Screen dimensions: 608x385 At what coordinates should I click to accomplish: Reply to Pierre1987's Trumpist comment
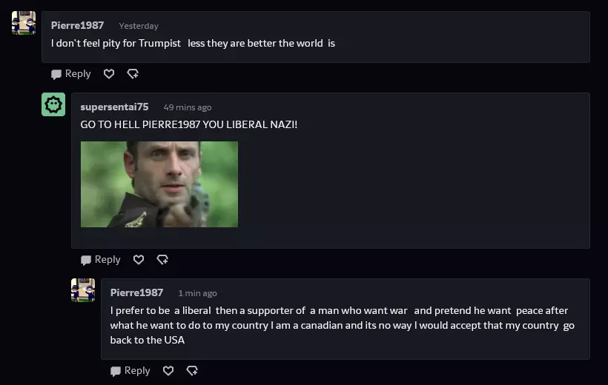[x=71, y=73]
